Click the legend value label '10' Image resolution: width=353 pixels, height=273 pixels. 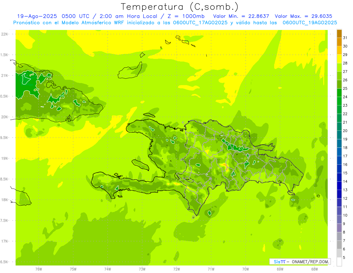(345, 215)
